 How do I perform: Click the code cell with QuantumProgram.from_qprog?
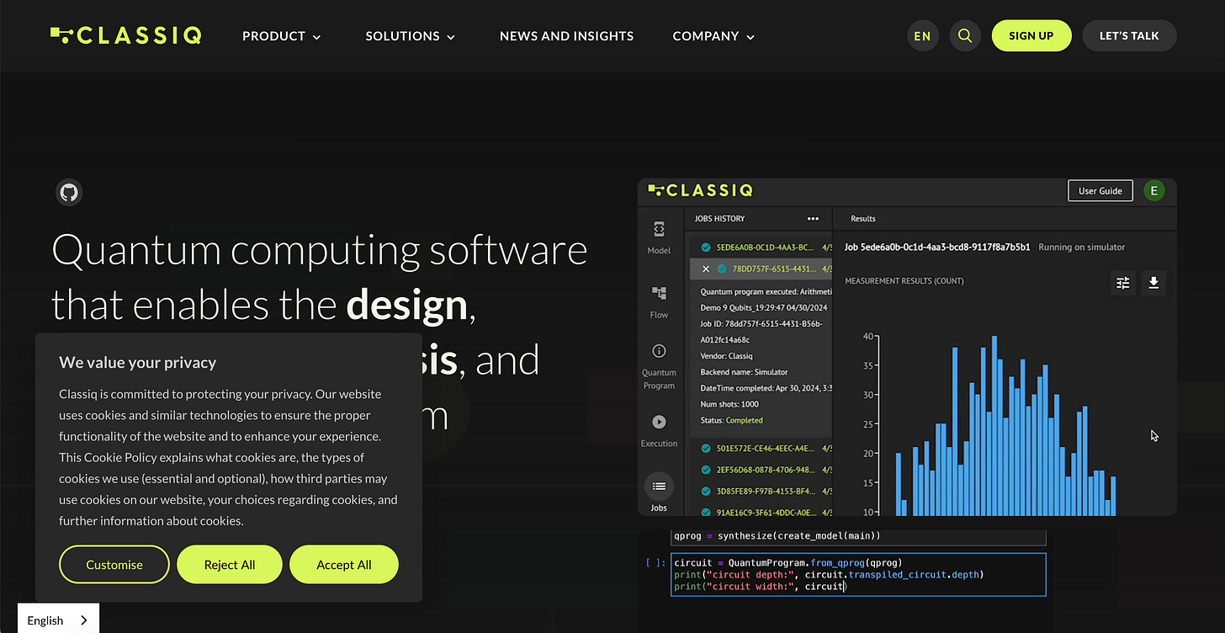[858, 575]
